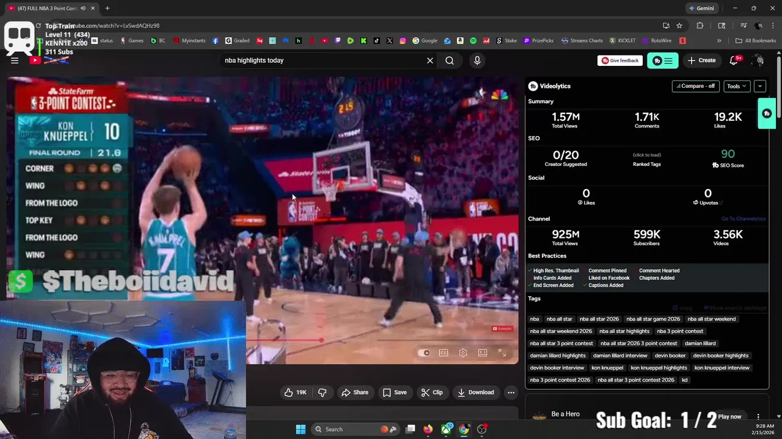The width and height of the screenshot is (782, 439).
Task: Open the Streams Charts bookmark
Action: pyautogui.click(x=582, y=41)
